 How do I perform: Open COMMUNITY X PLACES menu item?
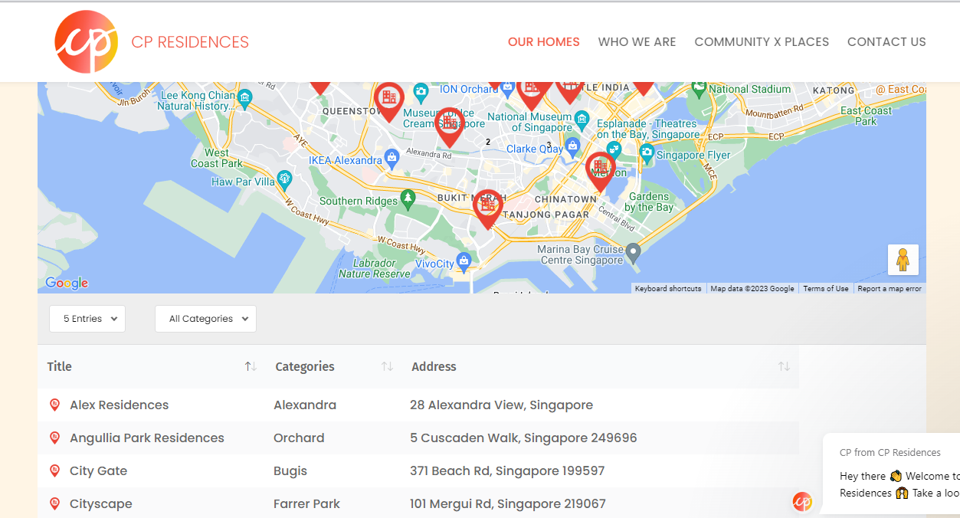(762, 42)
